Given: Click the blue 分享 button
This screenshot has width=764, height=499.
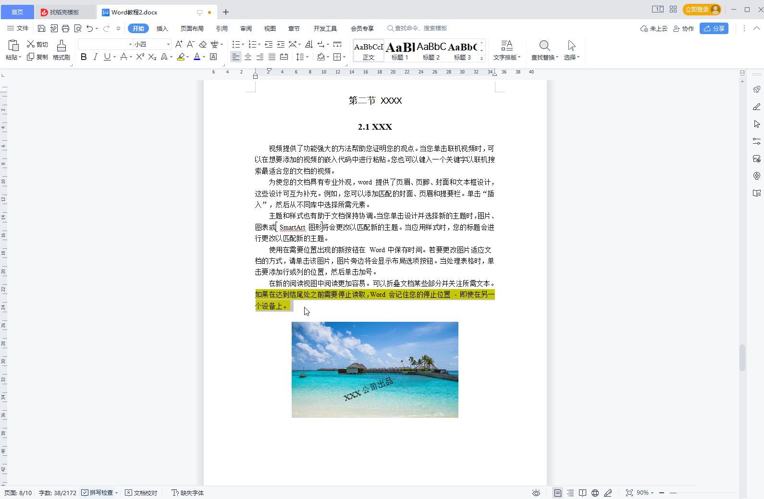Looking at the screenshot, I should point(714,28).
